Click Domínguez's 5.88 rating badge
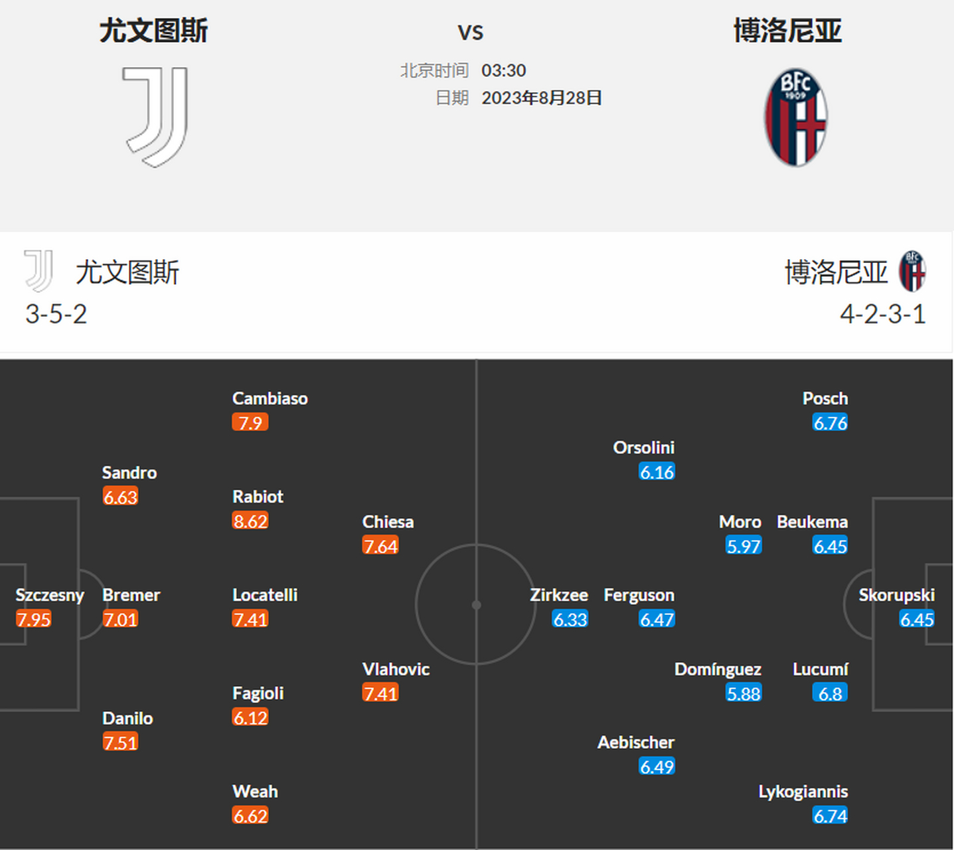 coord(744,694)
